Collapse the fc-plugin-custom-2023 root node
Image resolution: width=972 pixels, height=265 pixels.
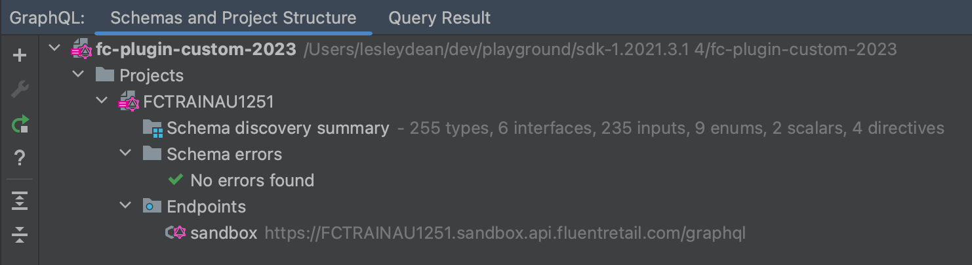pyautogui.click(x=56, y=49)
